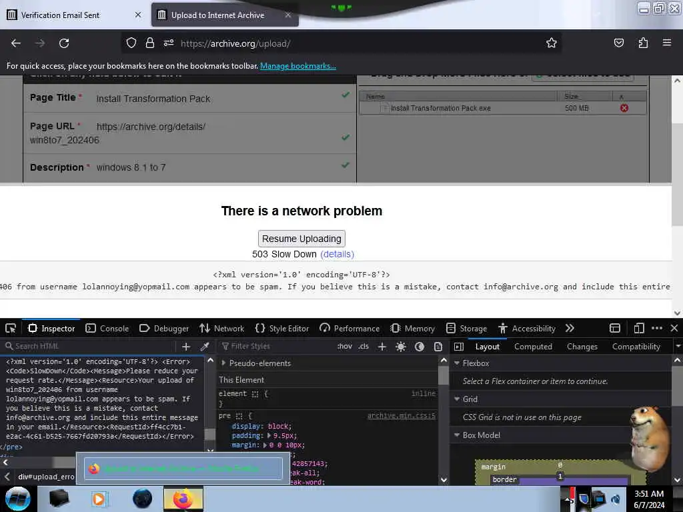Remove Install Transformation Pack.exe from upload list
The image size is (683, 512).
[x=624, y=108]
